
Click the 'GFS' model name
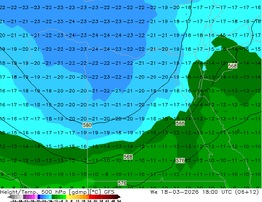[x=109, y=192]
